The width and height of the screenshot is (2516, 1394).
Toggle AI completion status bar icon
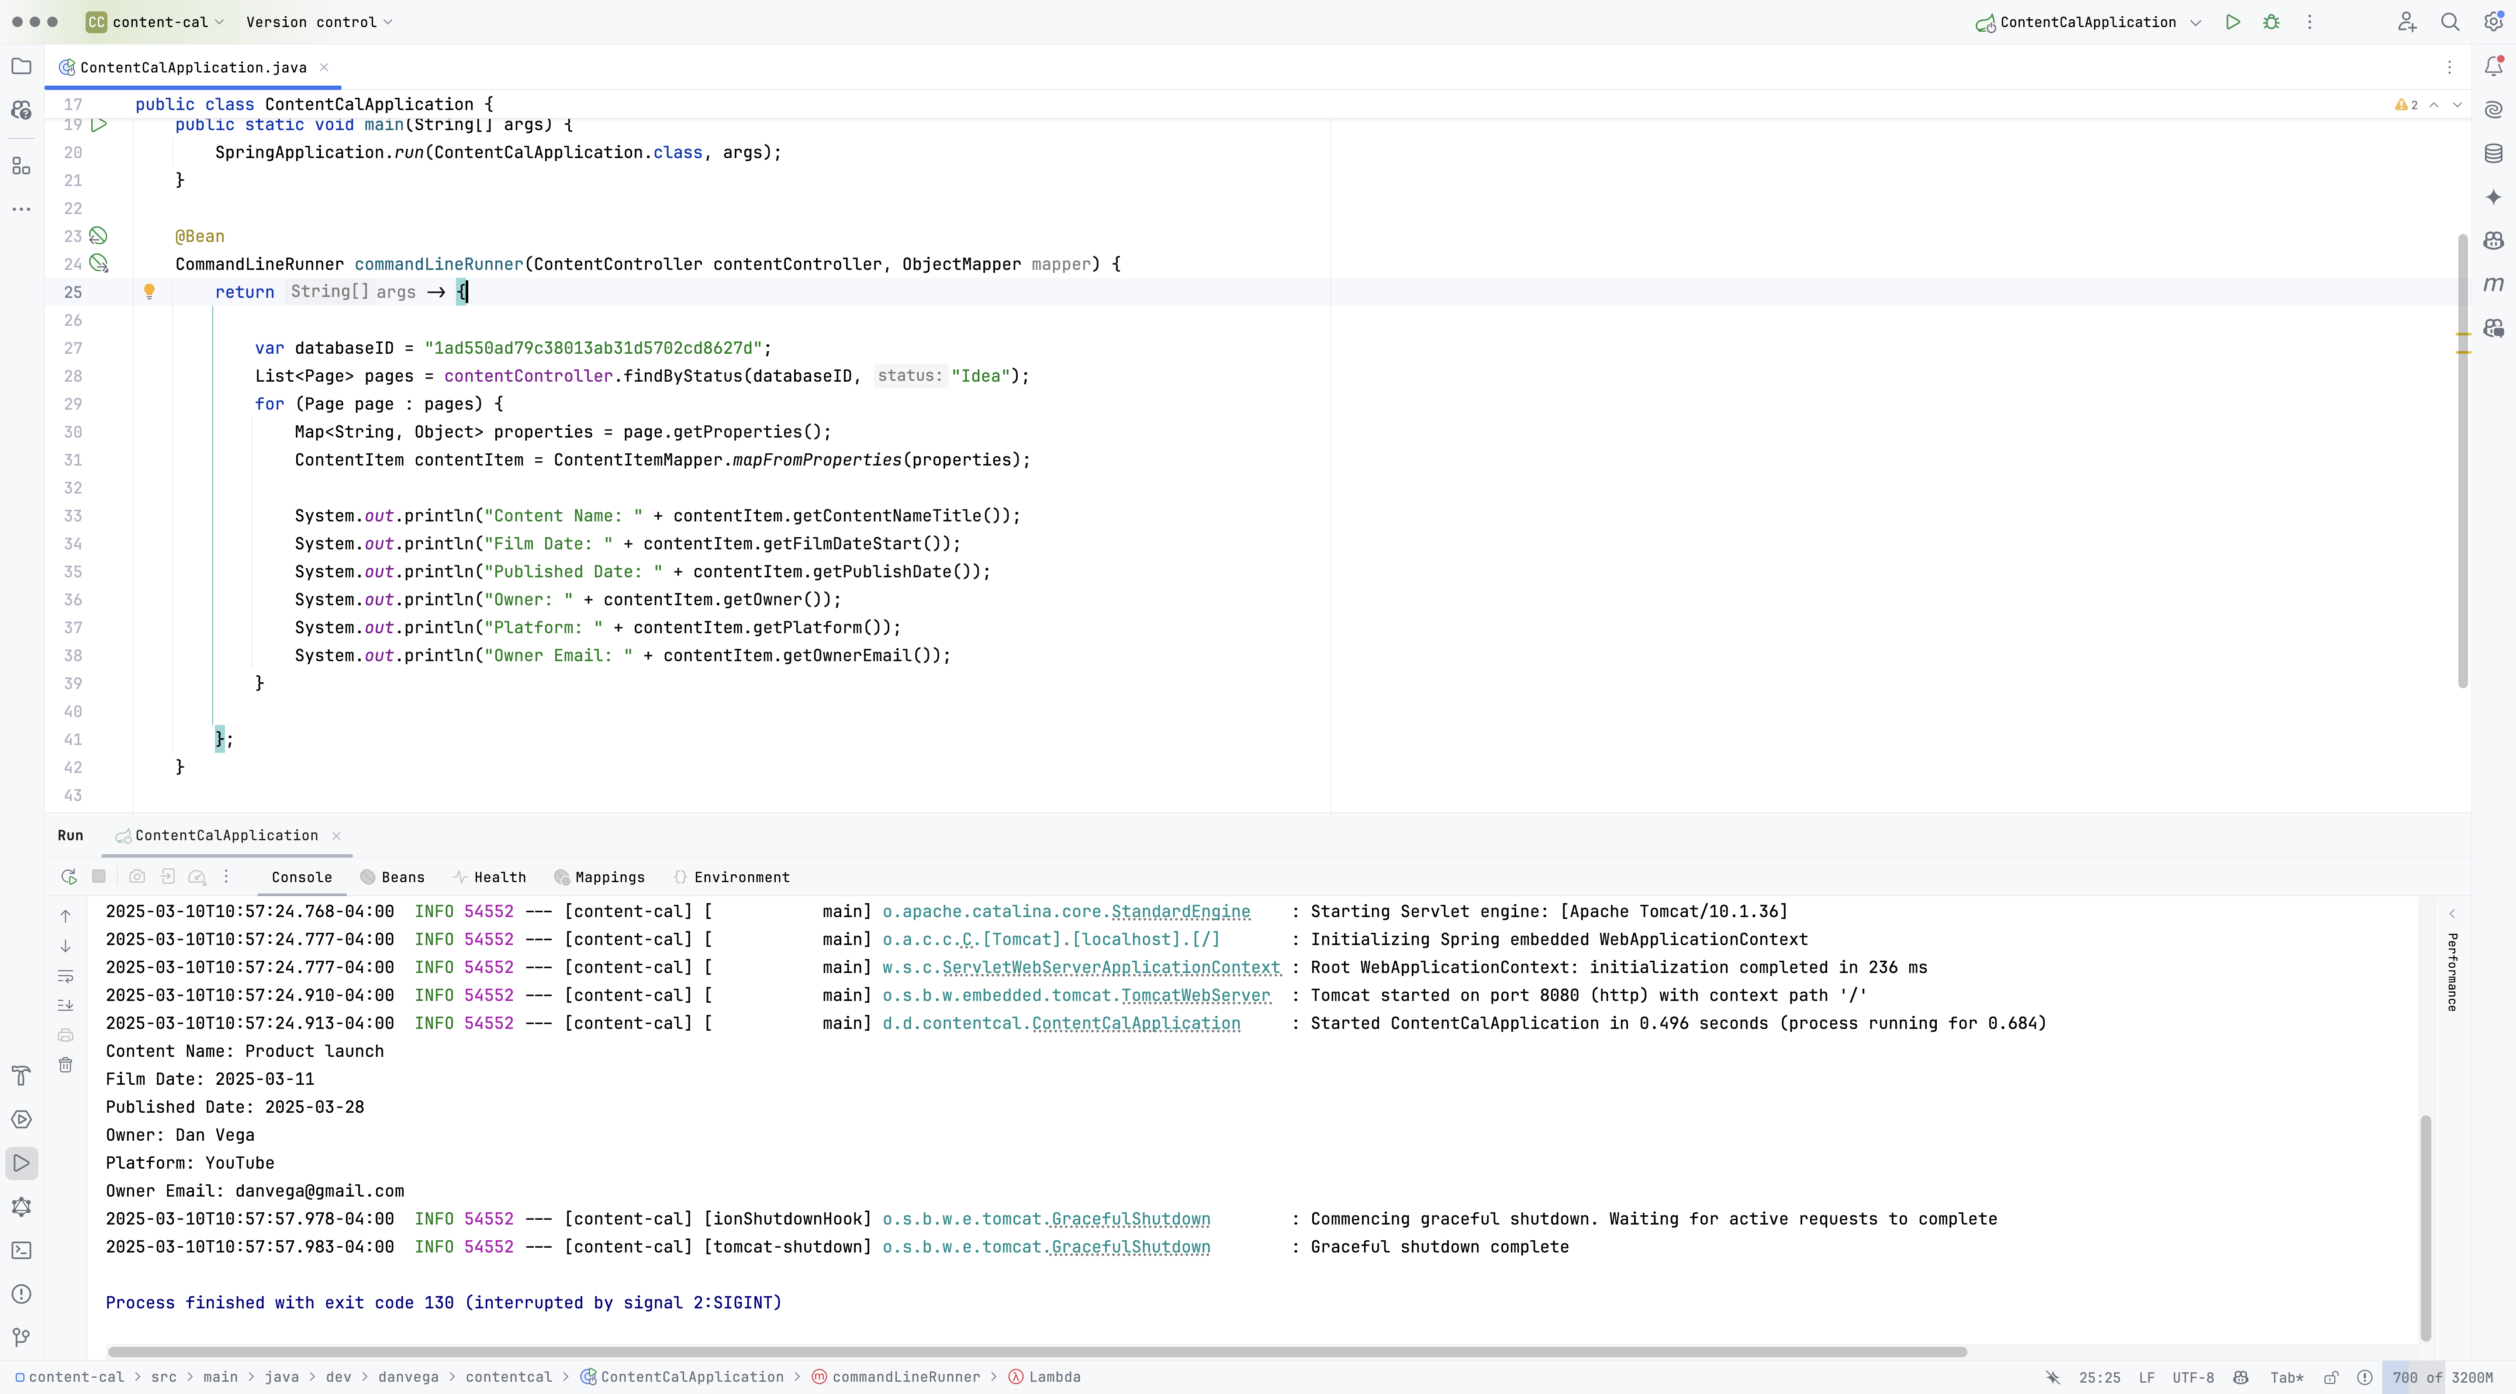click(2053, 1377)
